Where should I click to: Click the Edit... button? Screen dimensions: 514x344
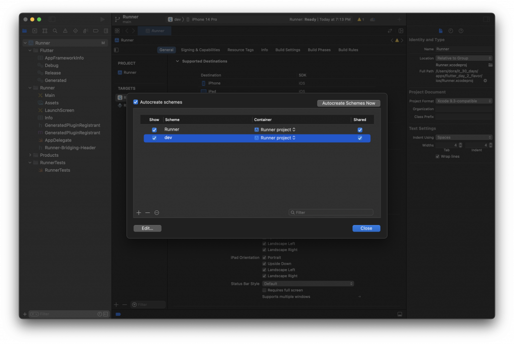(x=147, y=228)
